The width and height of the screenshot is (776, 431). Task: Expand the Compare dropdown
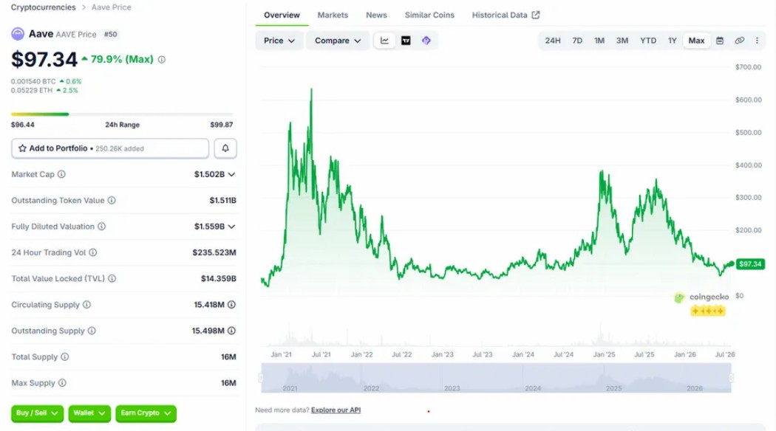[338, 41]
